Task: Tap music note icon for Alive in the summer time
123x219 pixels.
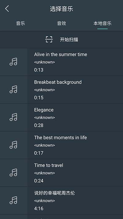Action: [14, 62]
